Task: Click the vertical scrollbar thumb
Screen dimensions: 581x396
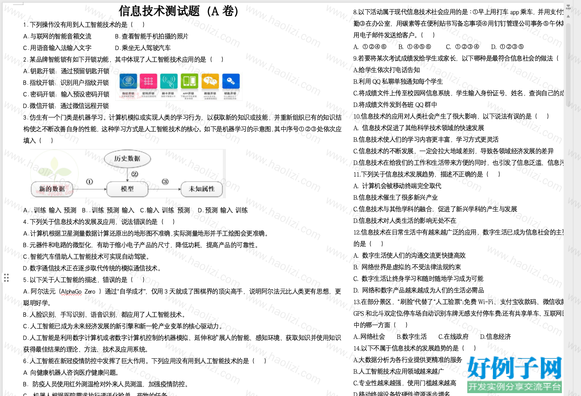Action: [568, 64]
